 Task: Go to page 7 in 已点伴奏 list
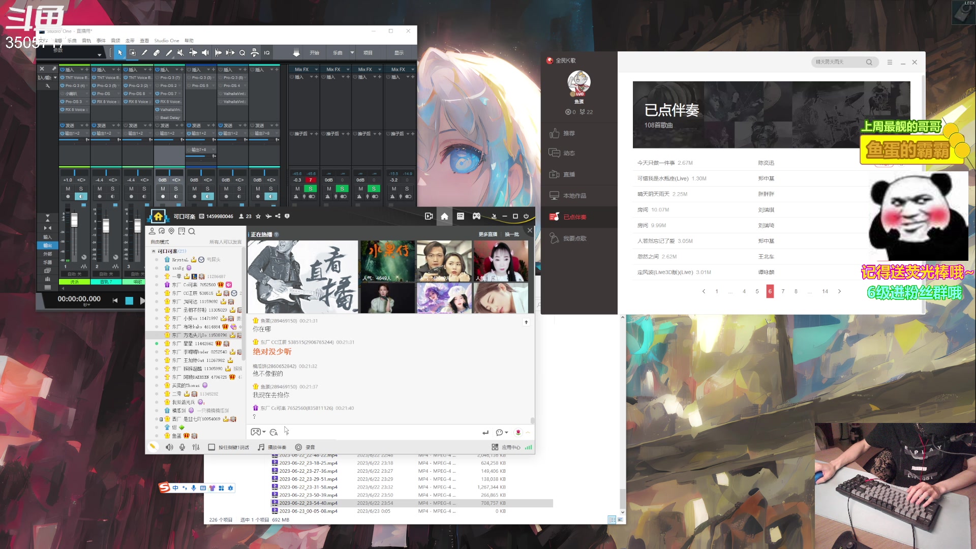click(x=783, y=291)
